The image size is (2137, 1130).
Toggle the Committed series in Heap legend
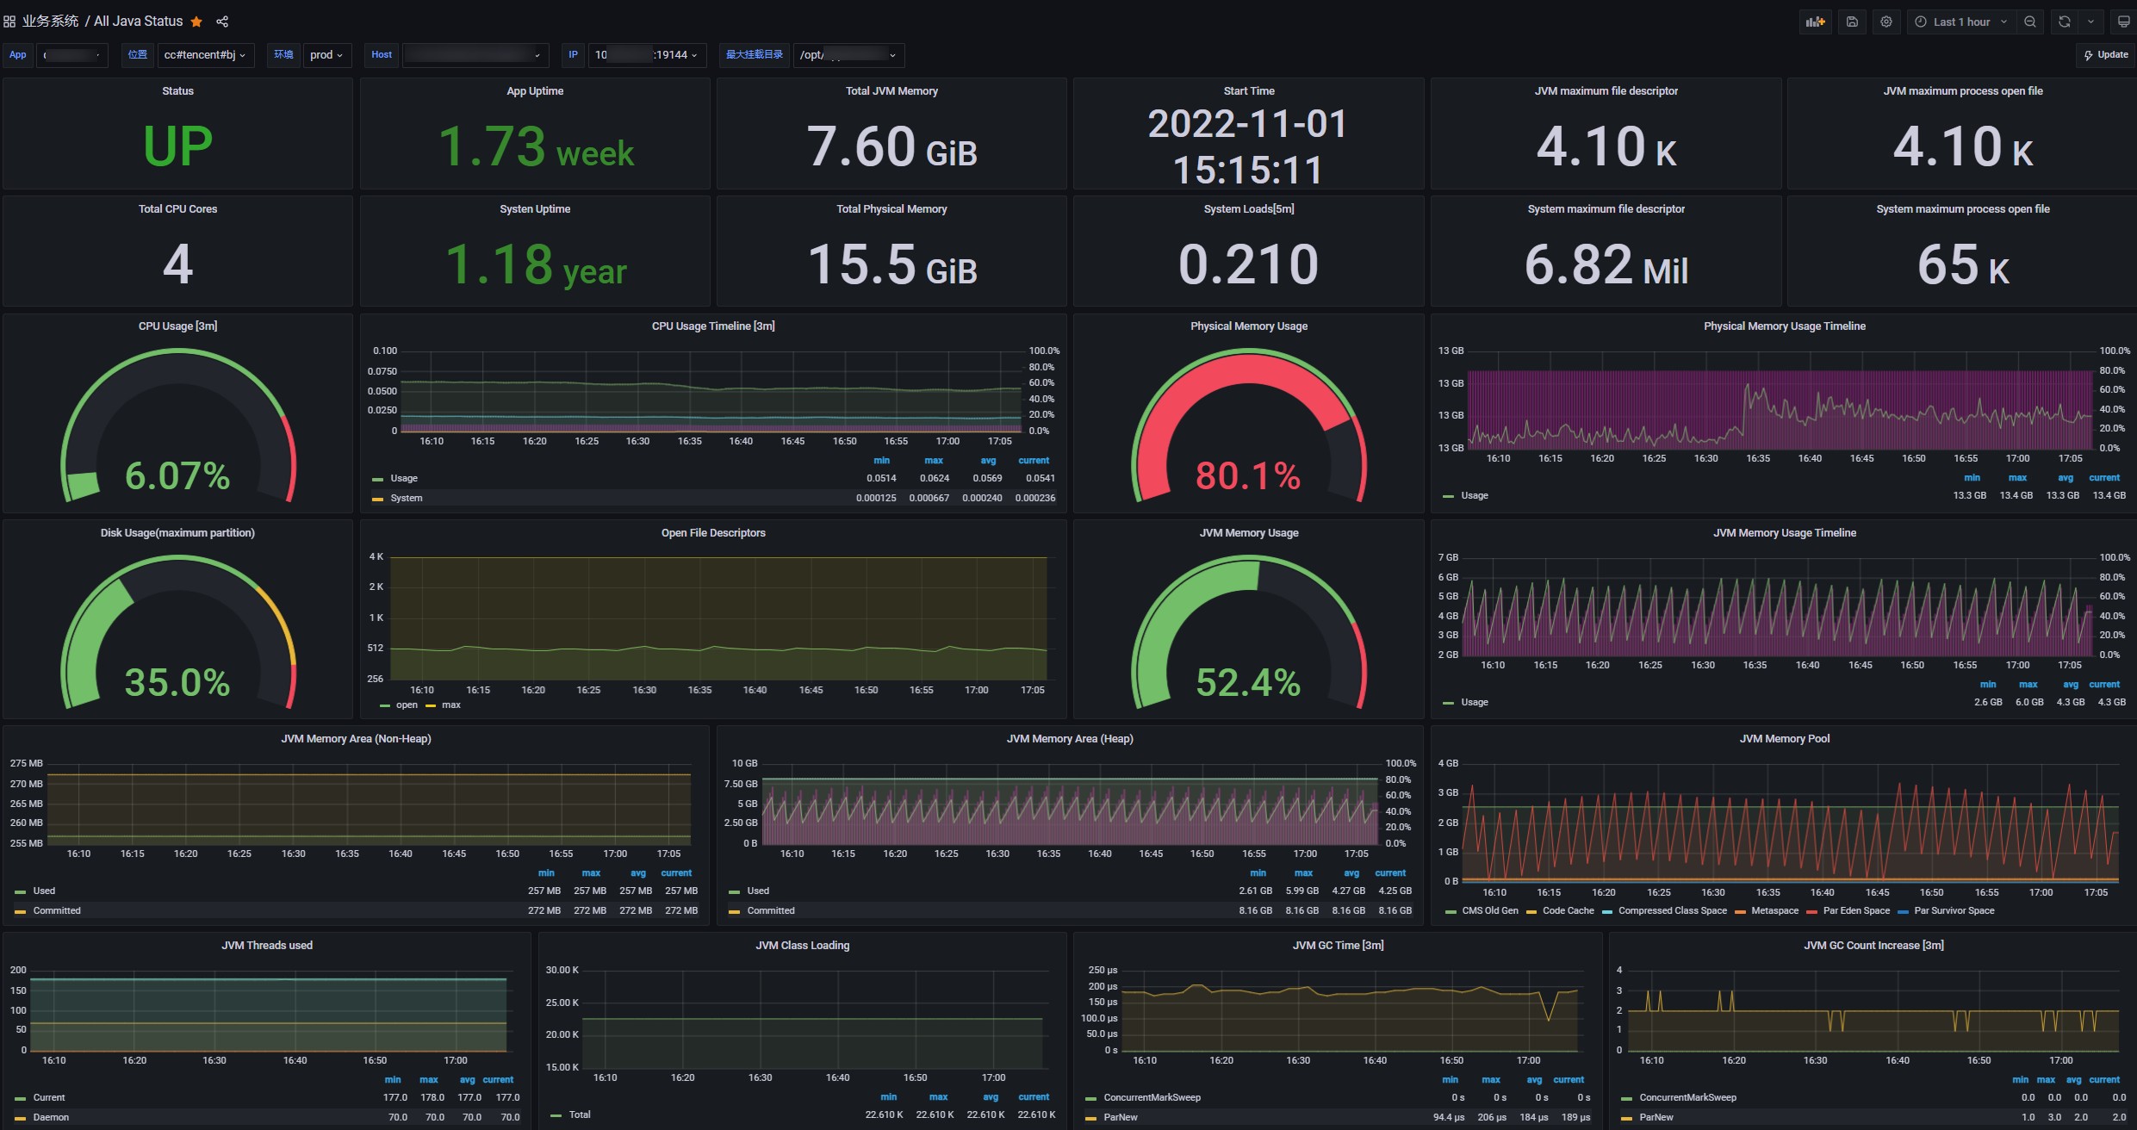[x=770, y=910]
